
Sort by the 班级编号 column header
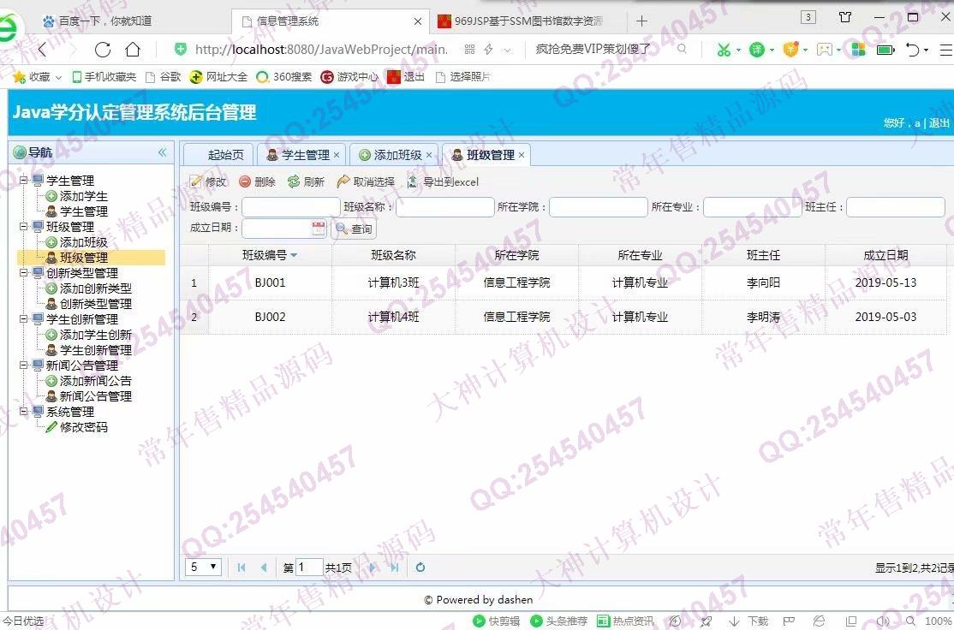pos(270,255)
